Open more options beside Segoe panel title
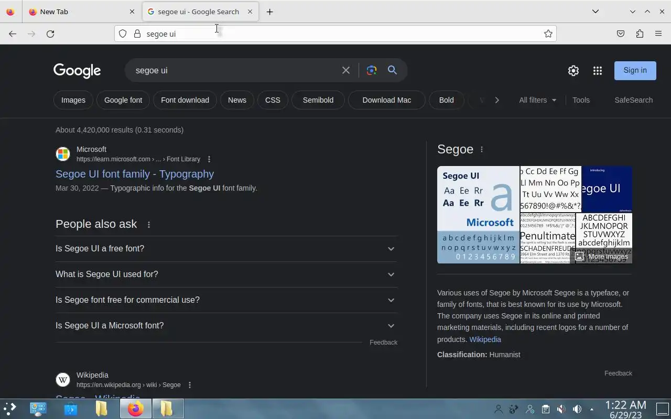Image resolution: width=671 pixels, height=419 pixels. pos(482,149)
